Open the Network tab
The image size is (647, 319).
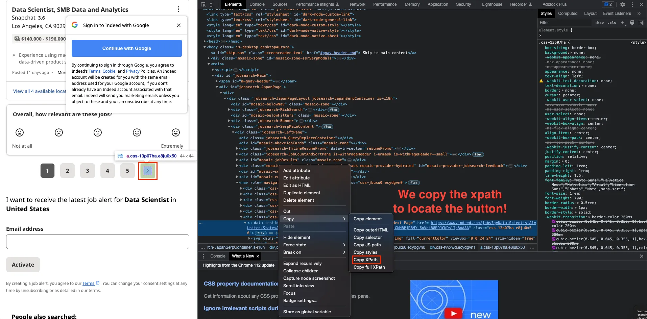358,4
